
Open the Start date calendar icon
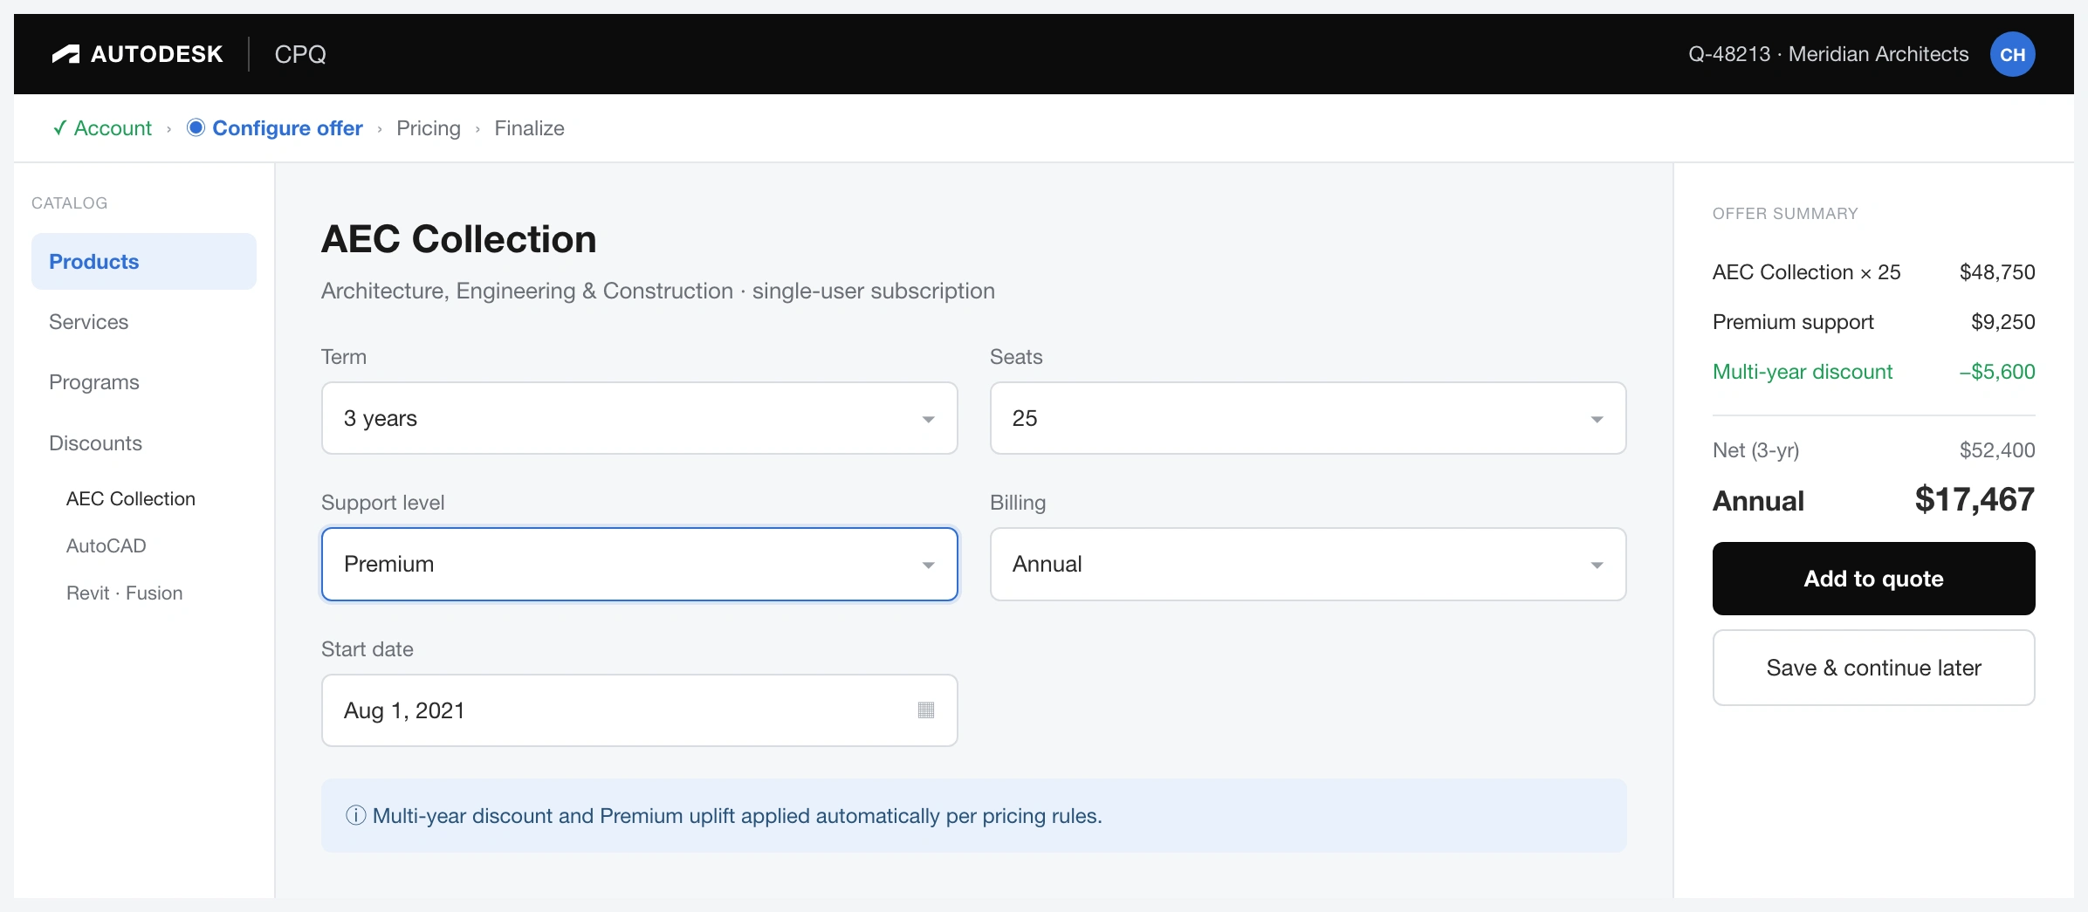pyautogui.click(x=926, y=710)
